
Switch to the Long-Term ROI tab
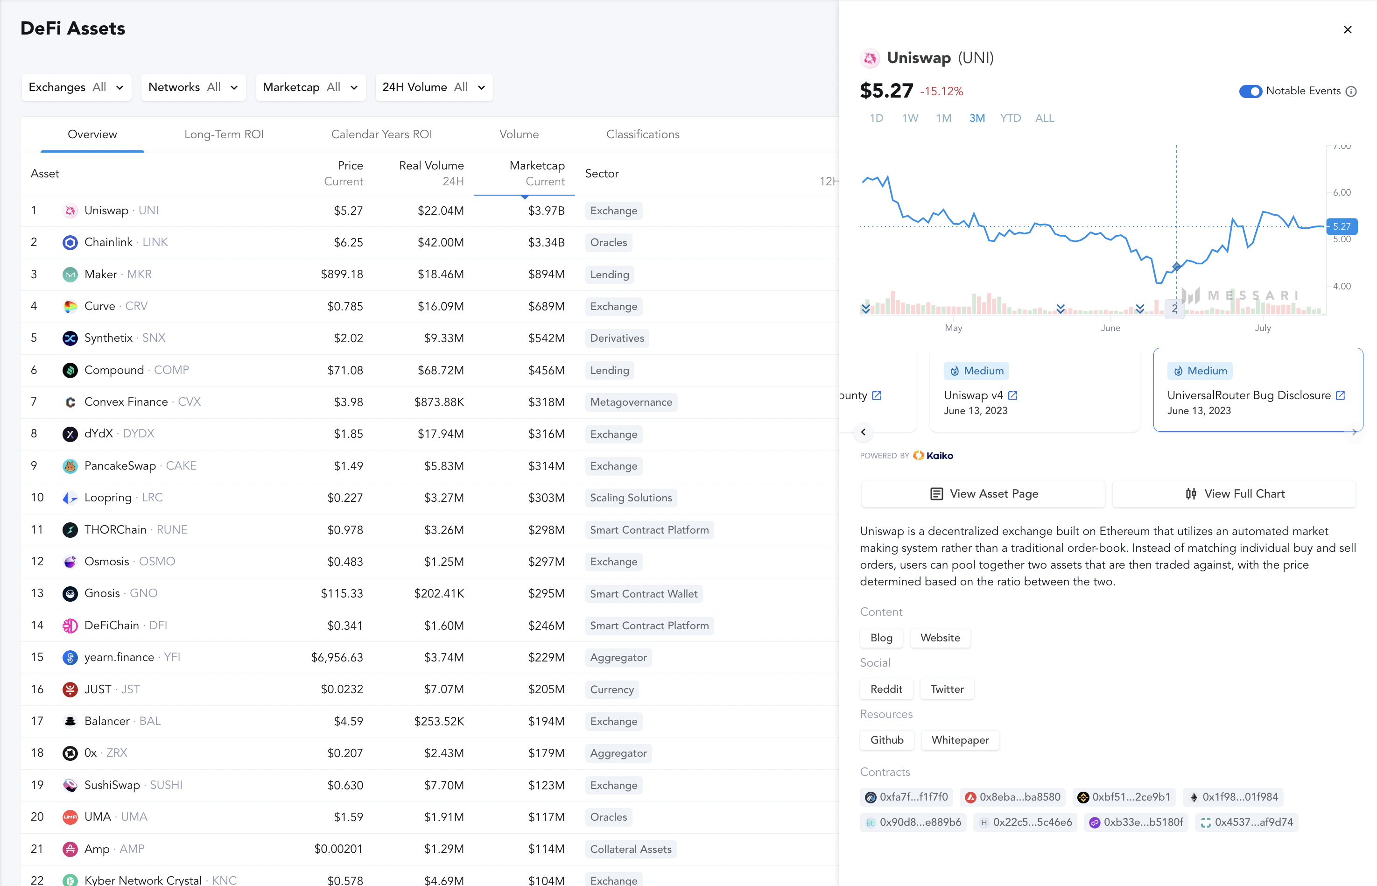pos(224,134)
